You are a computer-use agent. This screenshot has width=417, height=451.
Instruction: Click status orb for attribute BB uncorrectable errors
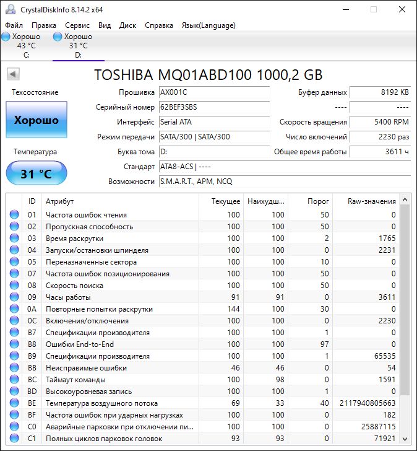(14, 368)
